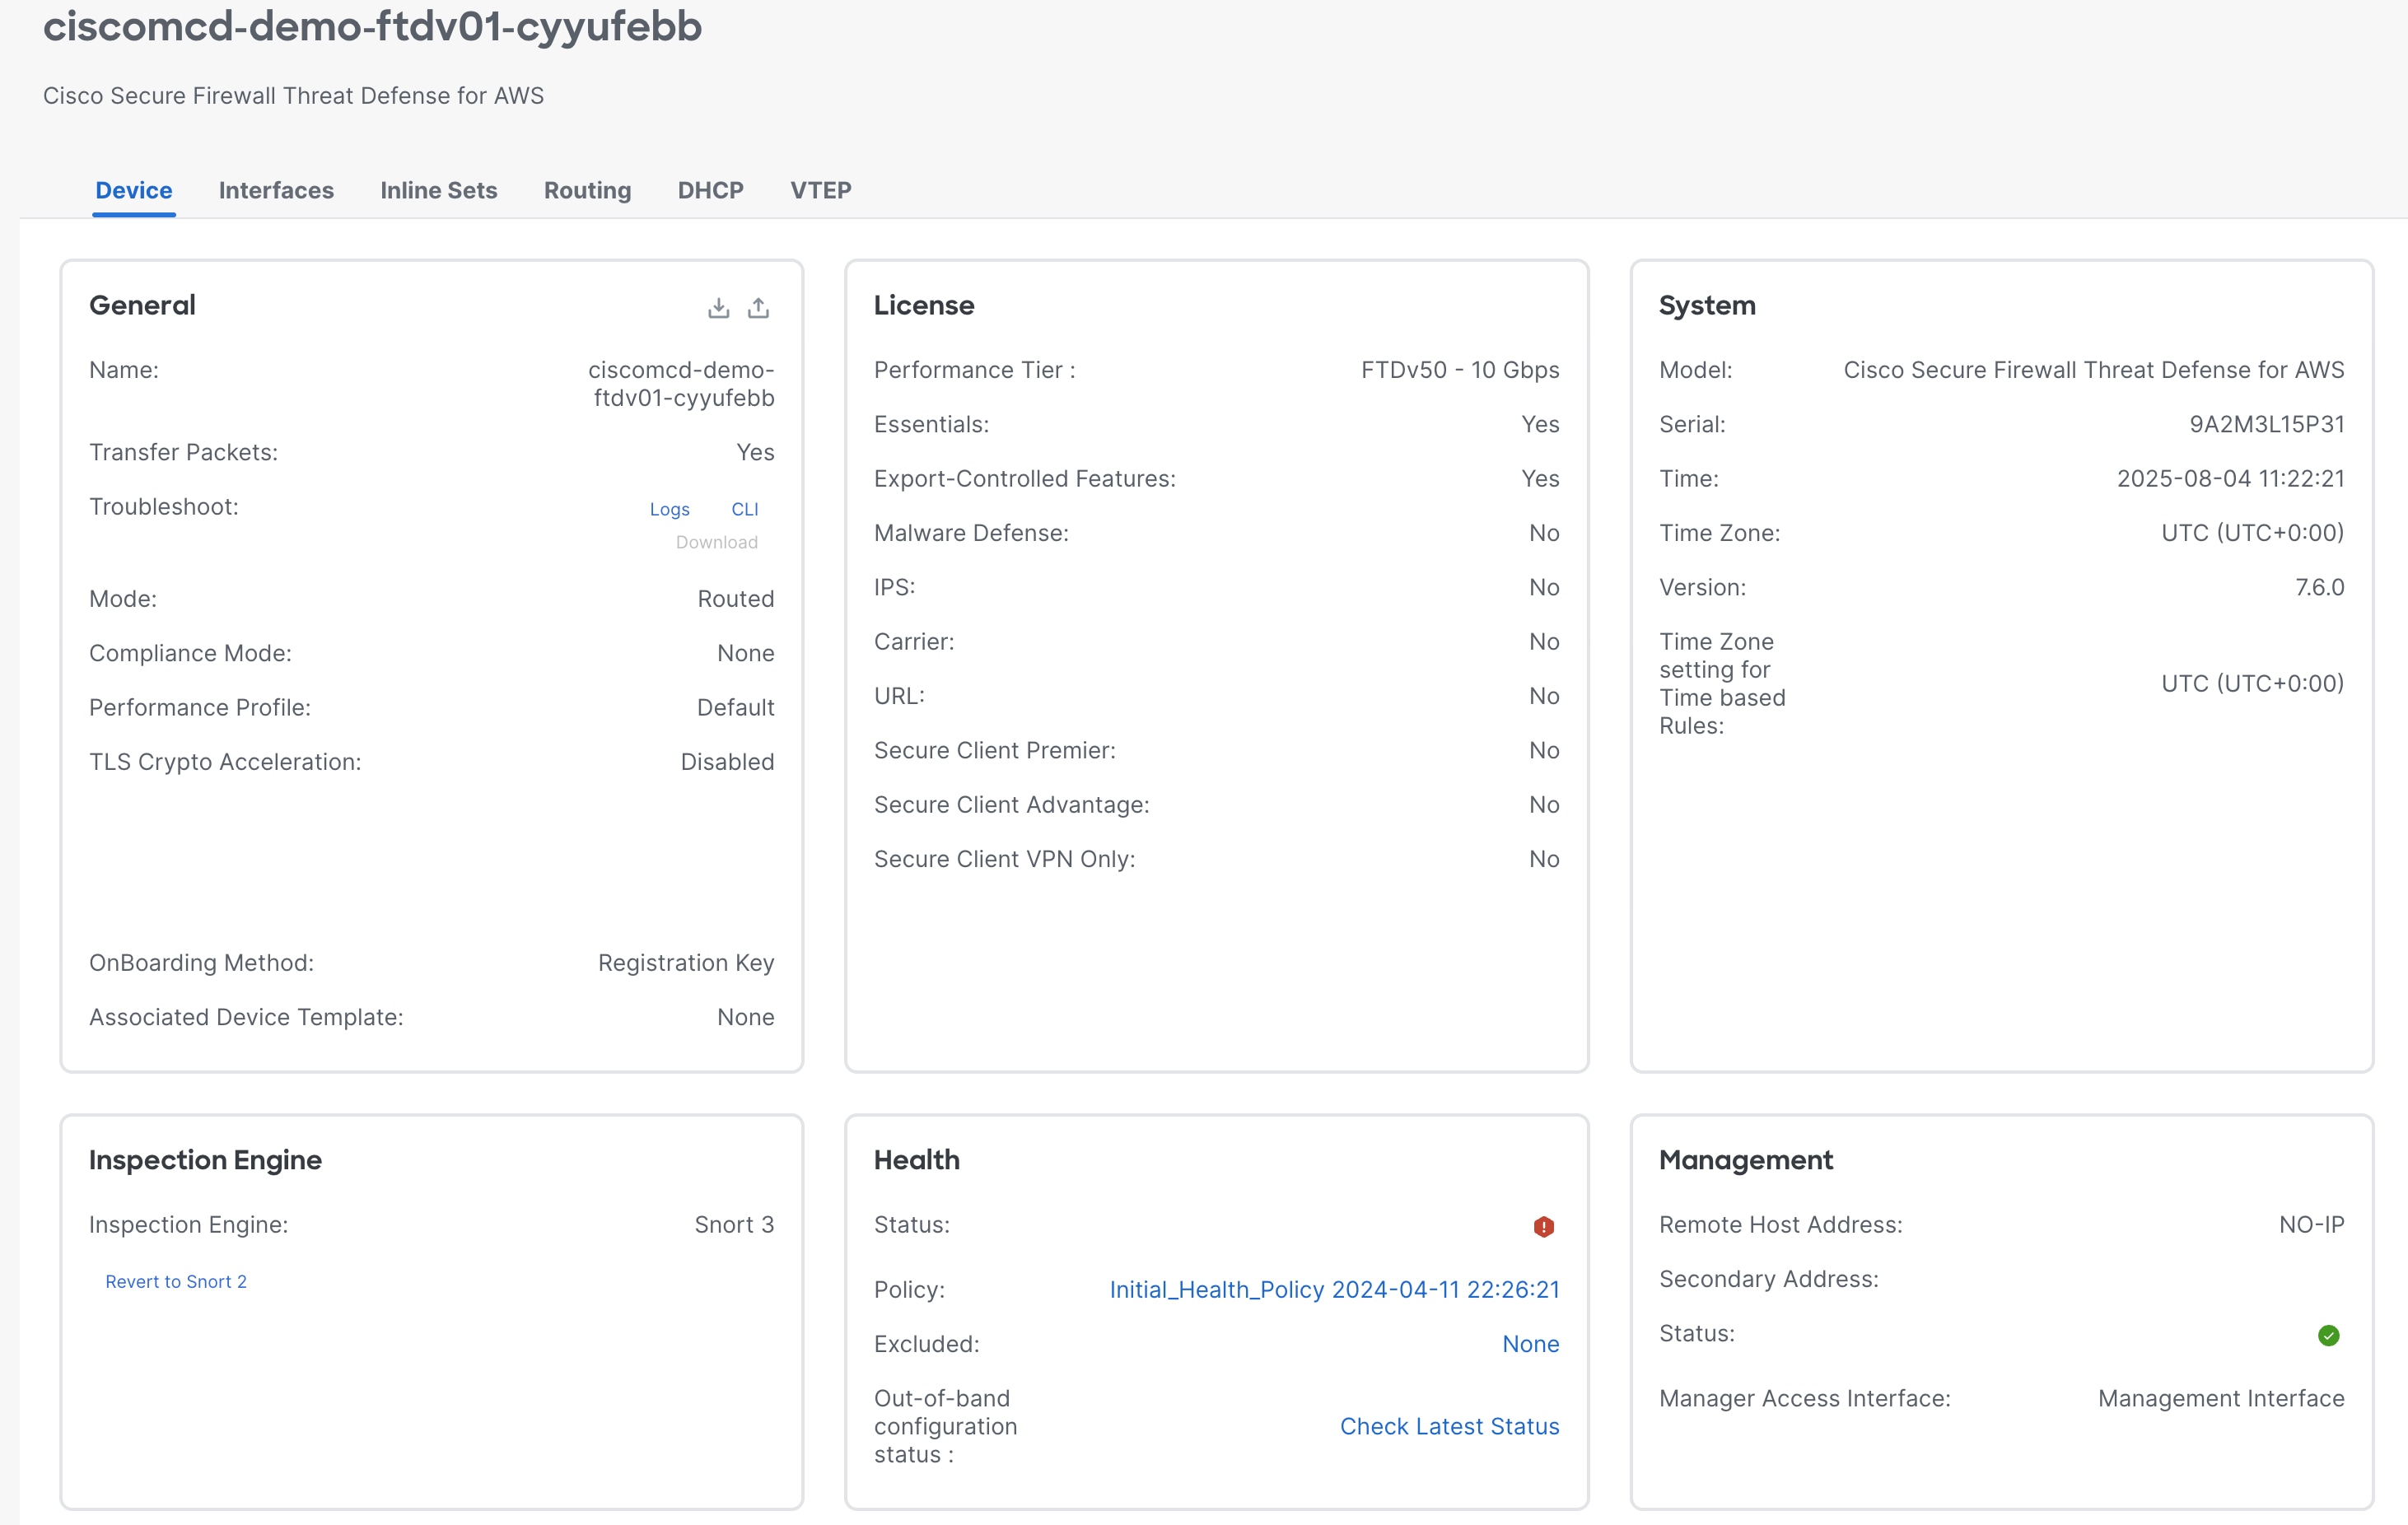
Task: Click the download configuration icon in General panel
Action: (719, 307)
